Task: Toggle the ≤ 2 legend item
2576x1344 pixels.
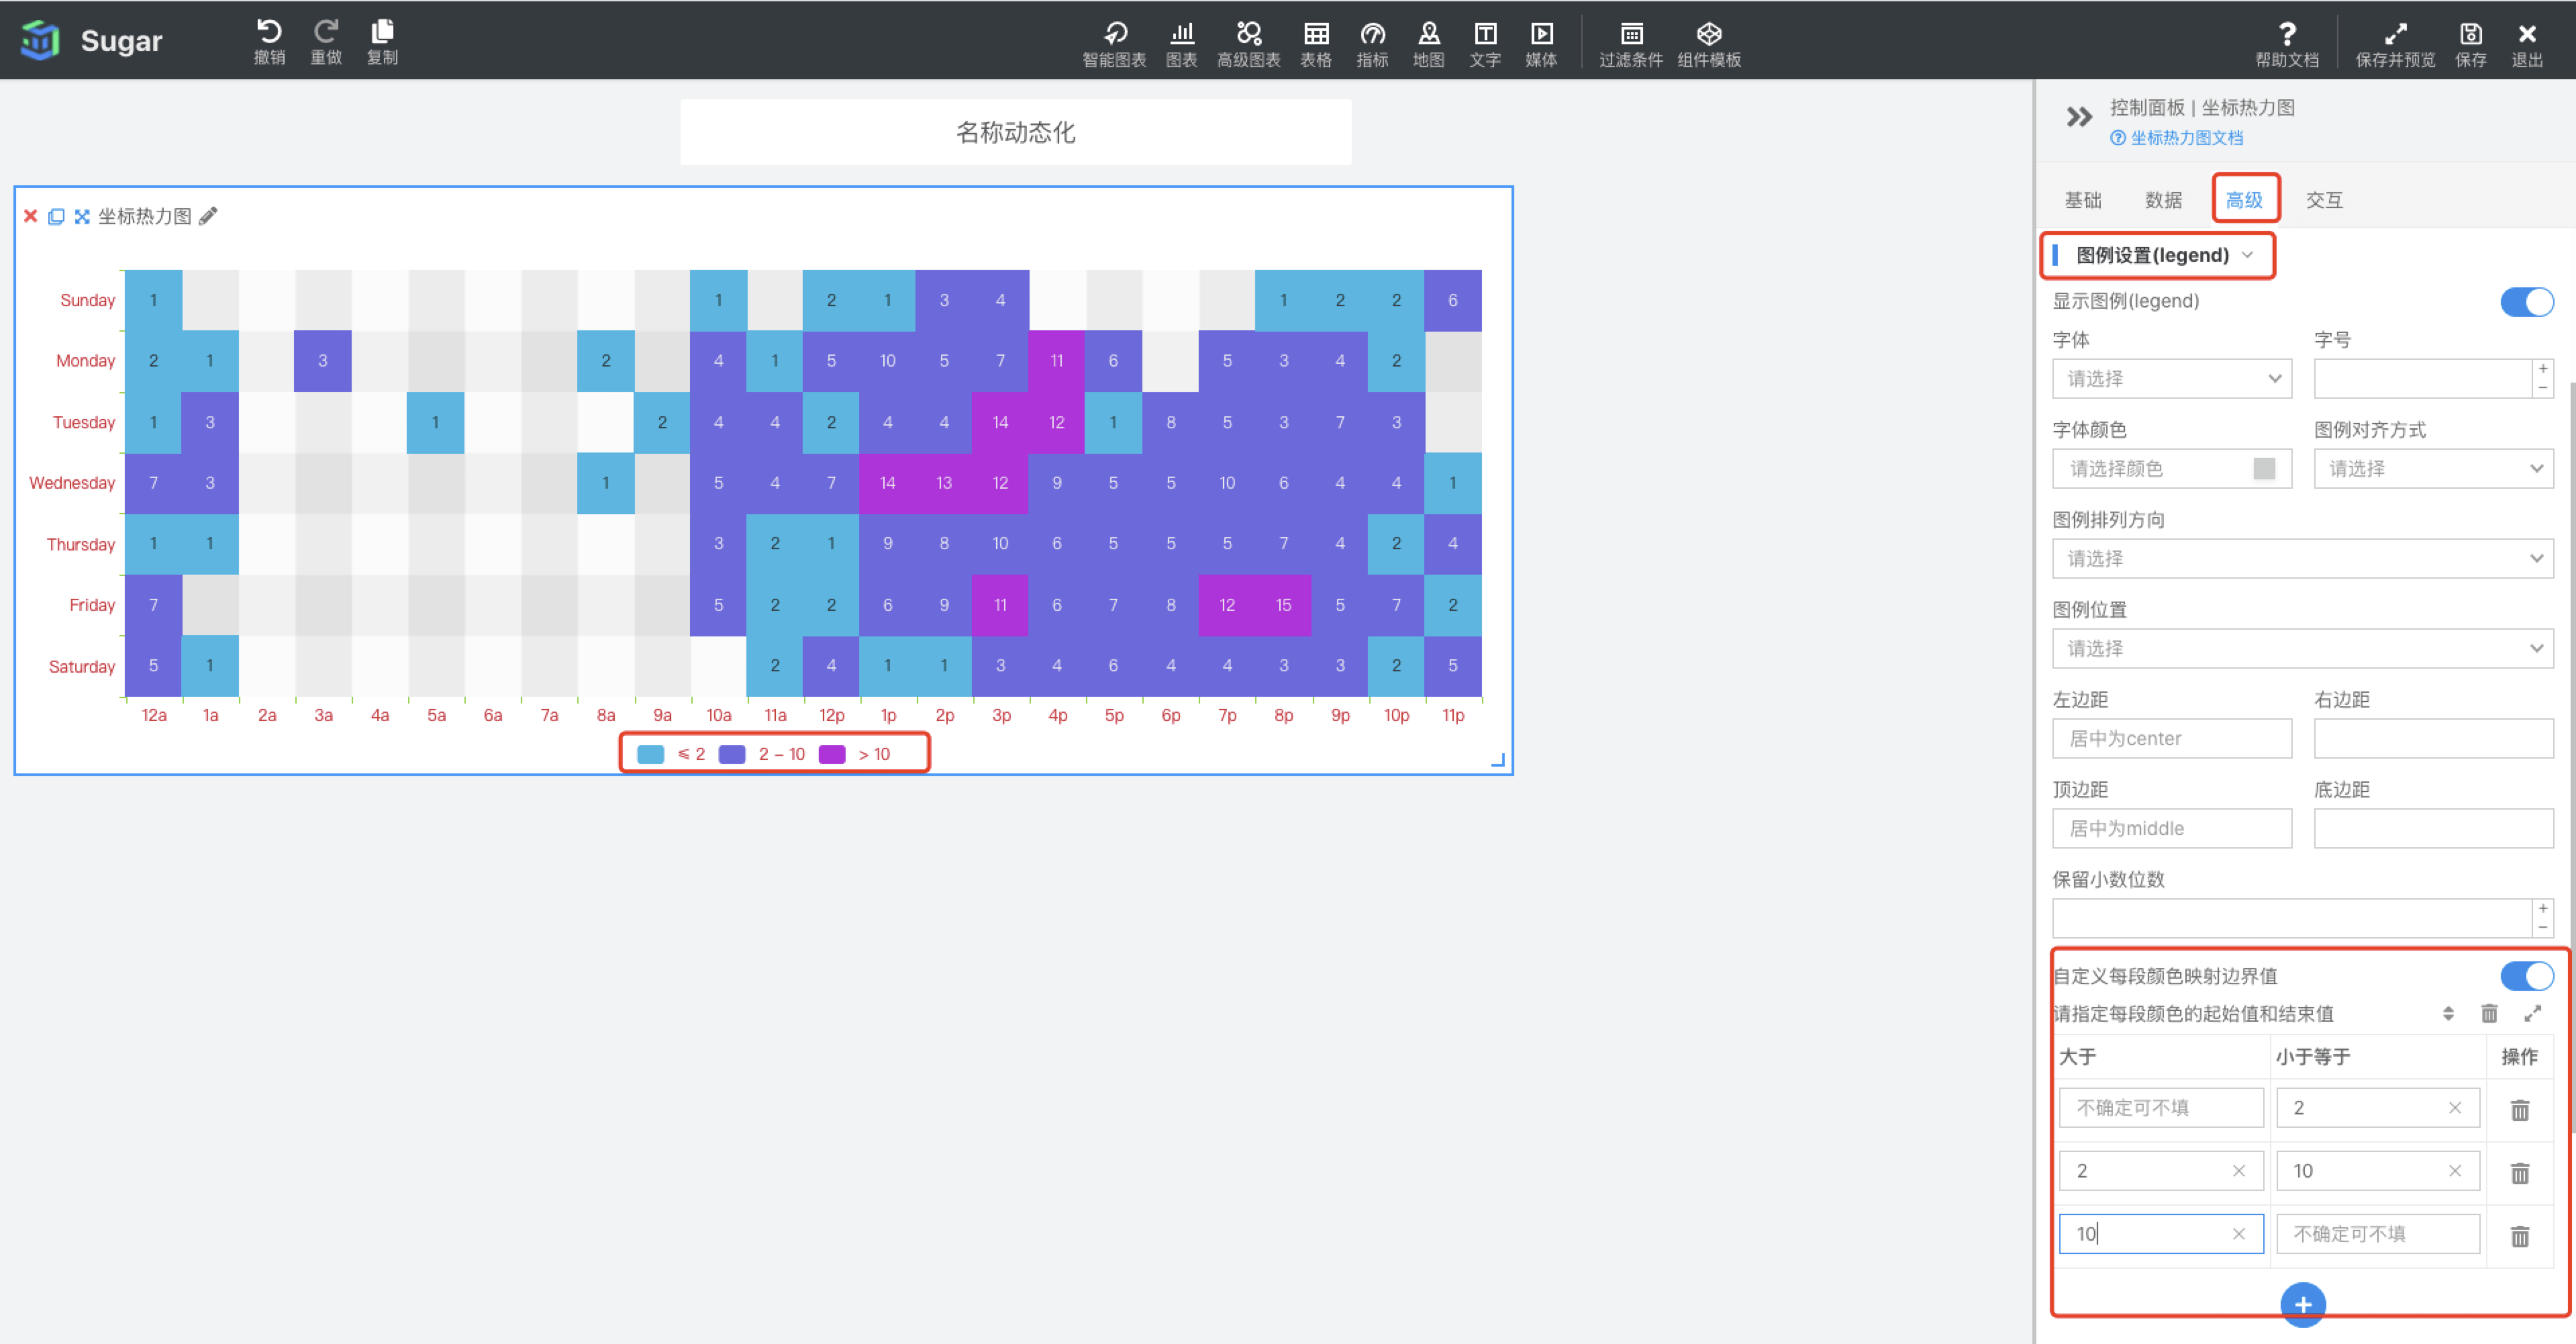Action: pyautogui.click(x=671, y=754)
